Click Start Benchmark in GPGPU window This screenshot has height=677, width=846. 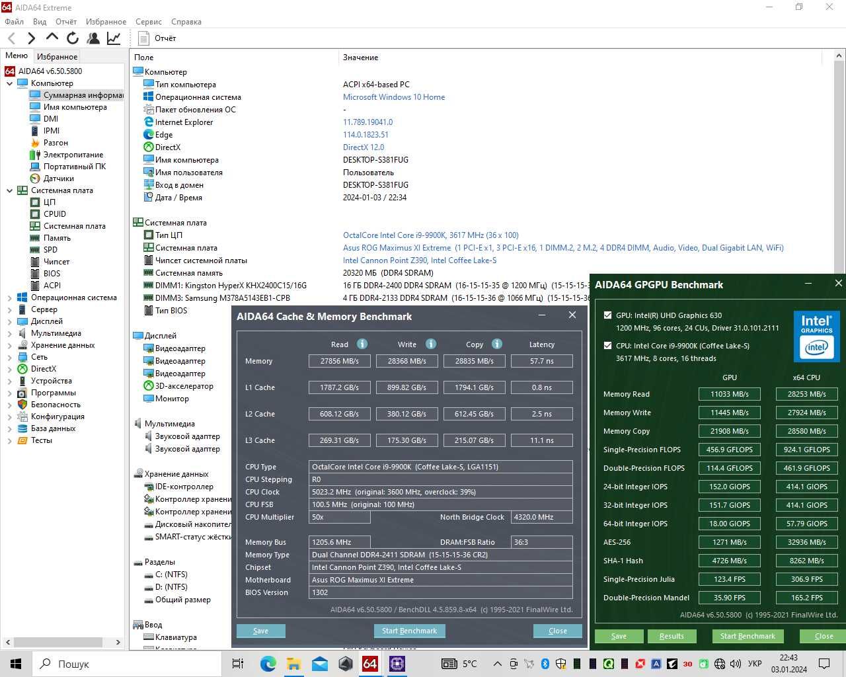pyautogui.click(x=748, y=636)
